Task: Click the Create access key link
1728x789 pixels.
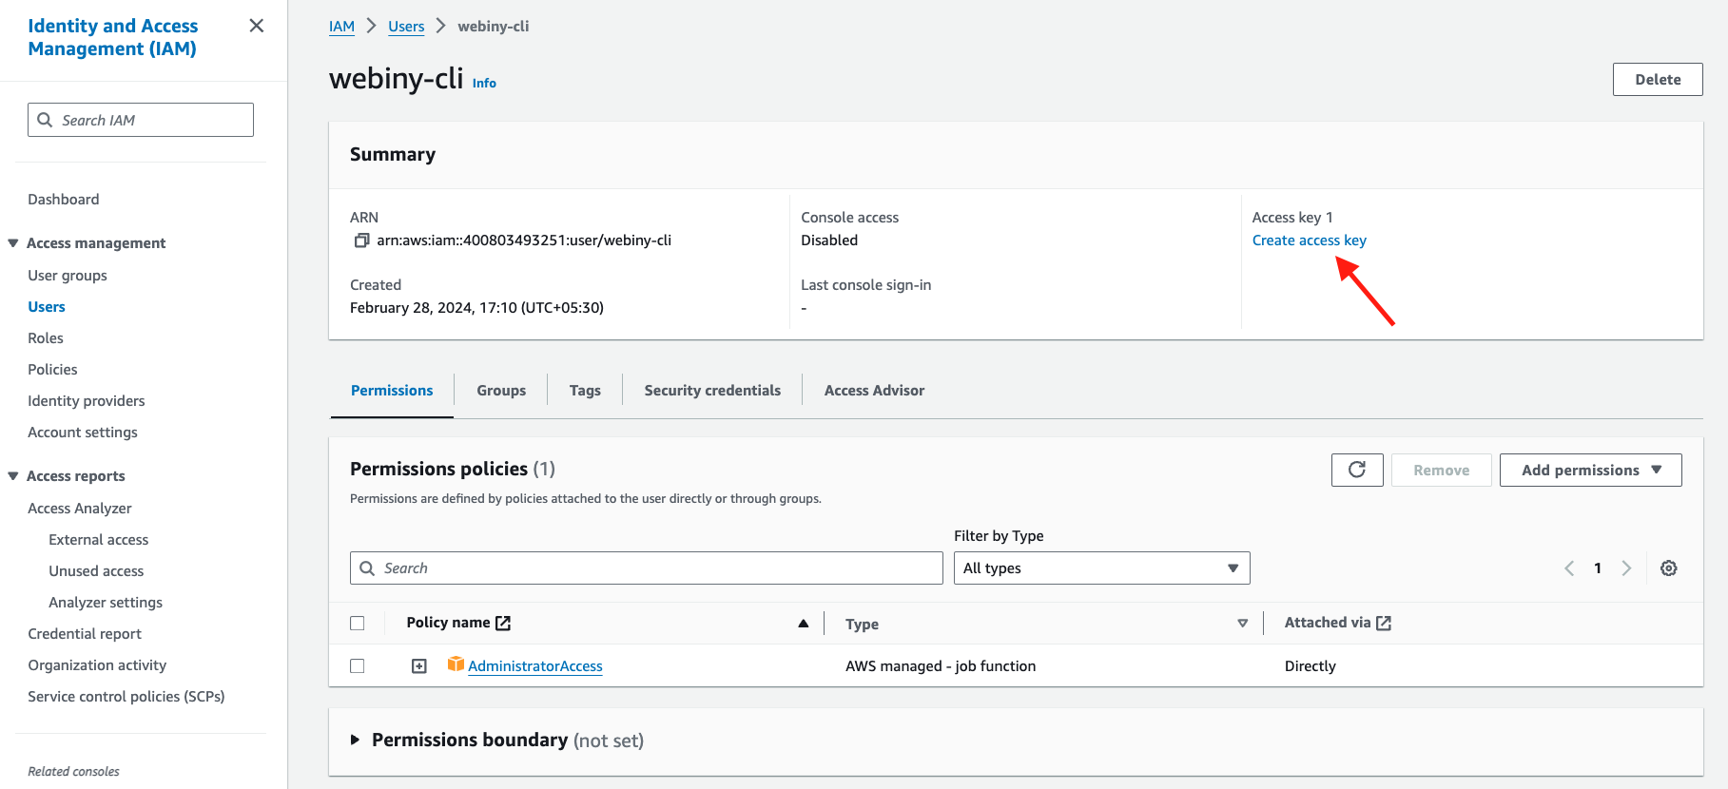Action: click(x=1309, y=241)
